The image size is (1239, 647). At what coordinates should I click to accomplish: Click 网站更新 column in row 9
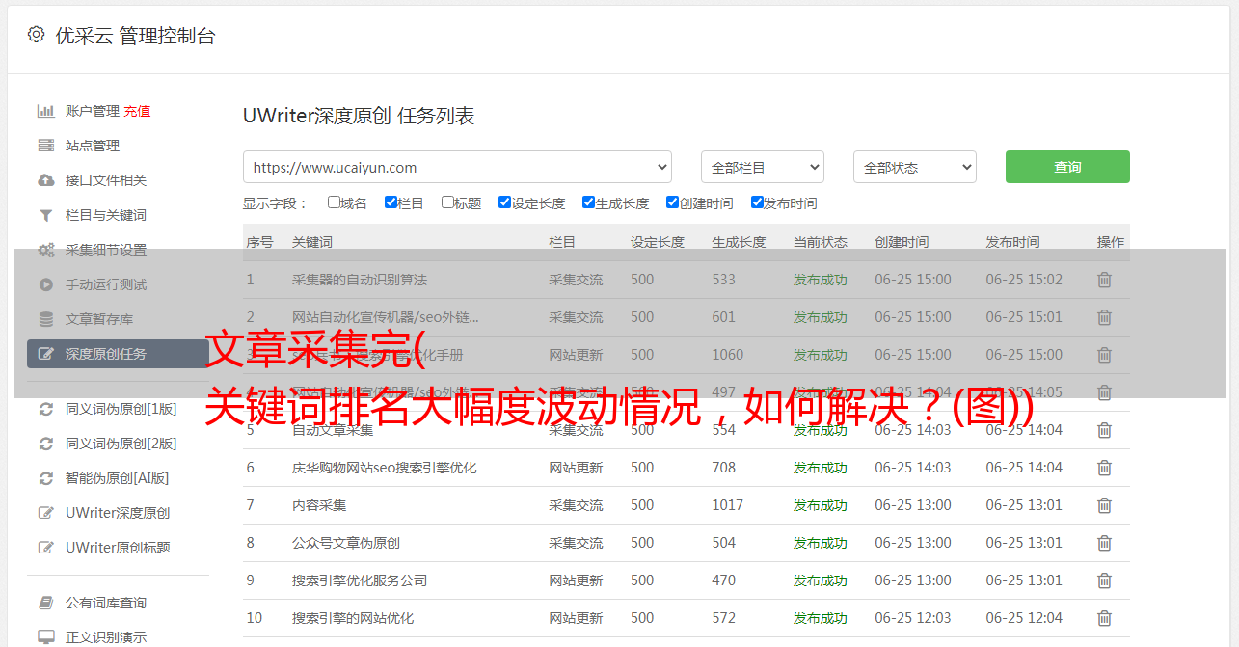pyautogui.click(x=577, y=580)
